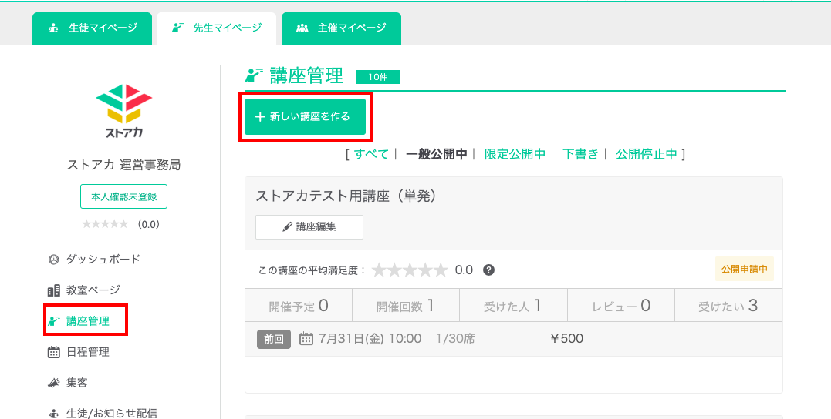Click the 公開申請中 status badge
The width and height of the screenshot is (831, 419).
coord(744,270)
